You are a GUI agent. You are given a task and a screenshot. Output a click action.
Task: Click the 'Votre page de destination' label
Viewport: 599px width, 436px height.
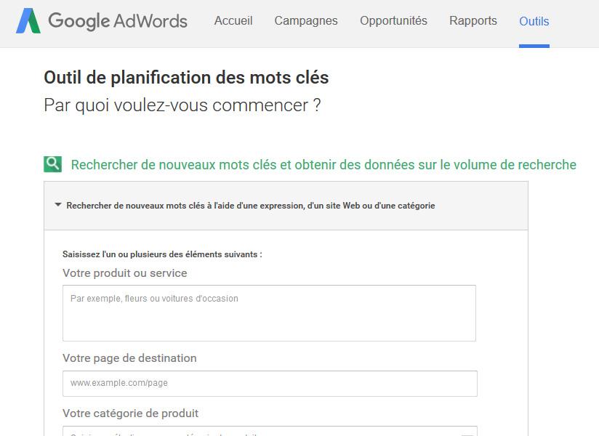[x=129, y=358]
